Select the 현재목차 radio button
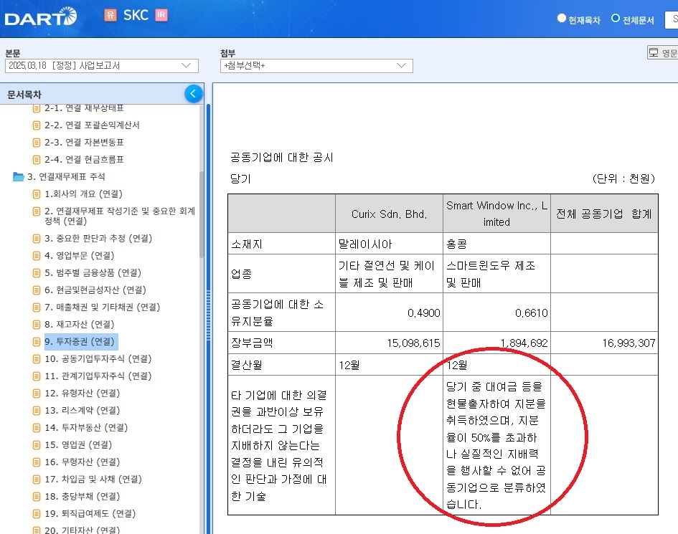678x534 pixels. [x=562, y=19]
